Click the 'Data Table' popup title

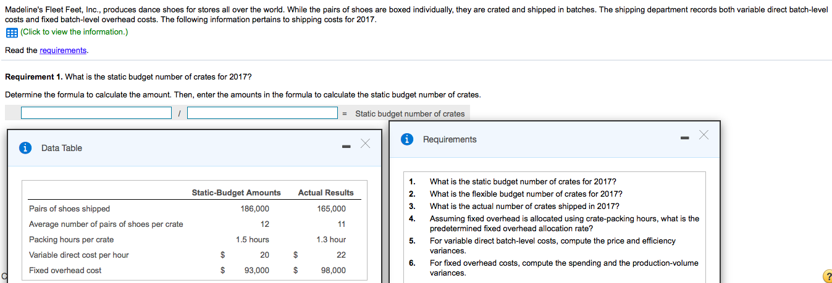coord(62,148)
